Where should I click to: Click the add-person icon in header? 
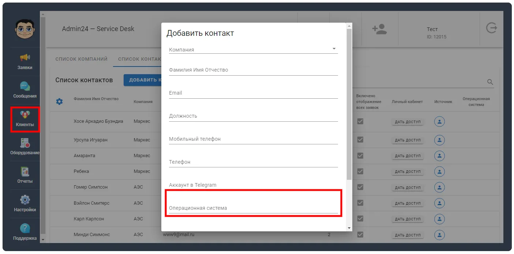click(x=379, y=29)
